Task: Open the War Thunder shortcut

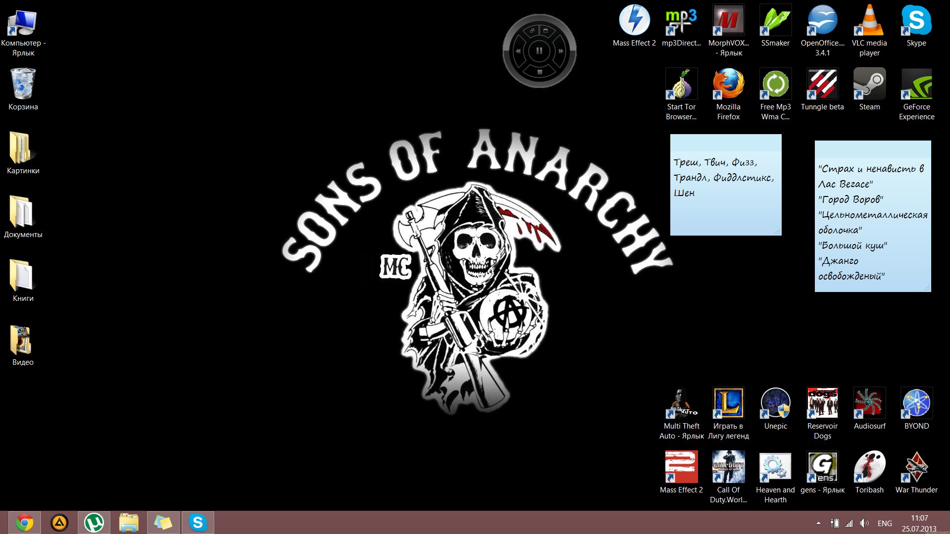Action: (x=916, y=467)
